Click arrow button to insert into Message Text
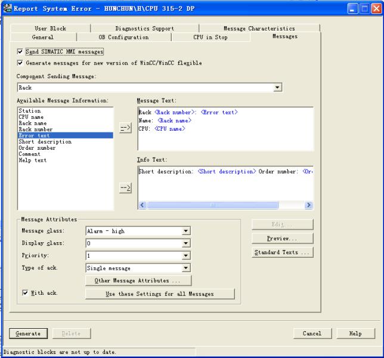Viewport: 384px width, 358px height. (x=125, y=129)
